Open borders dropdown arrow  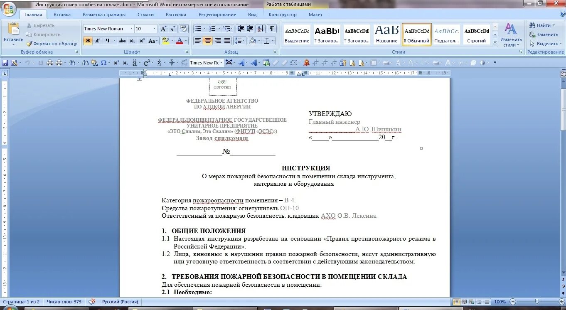(273, 41)
